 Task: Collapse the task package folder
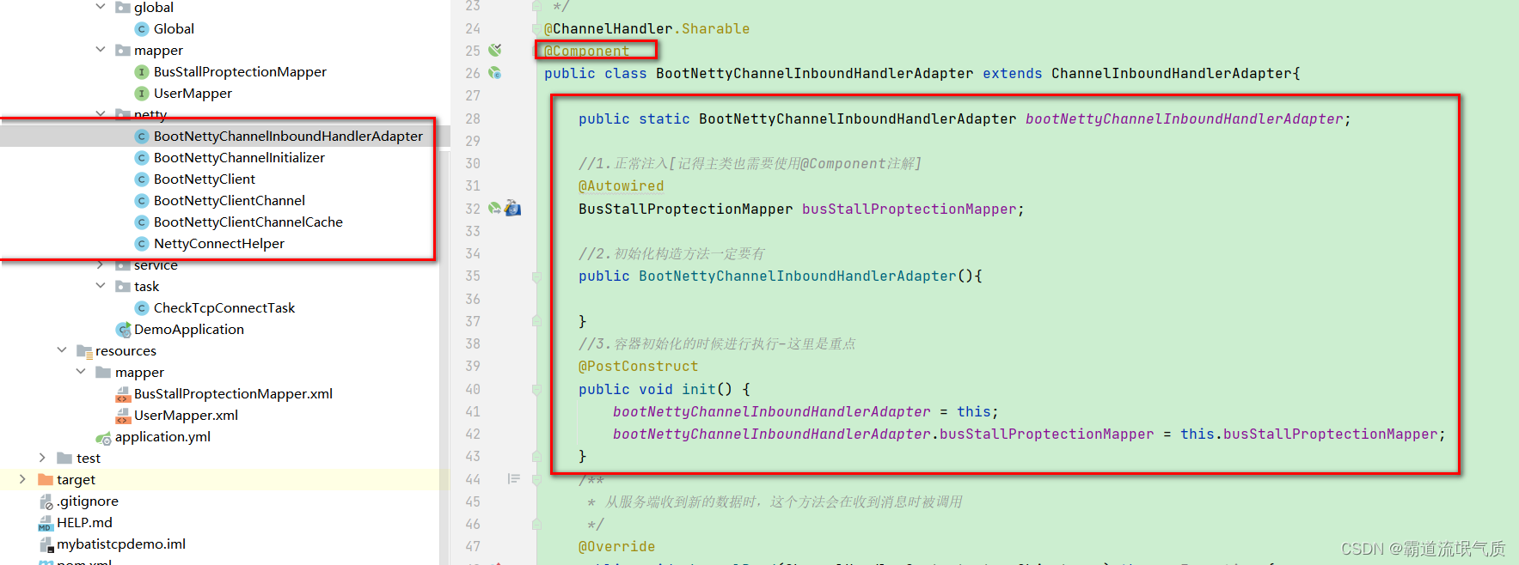(101, 286)
